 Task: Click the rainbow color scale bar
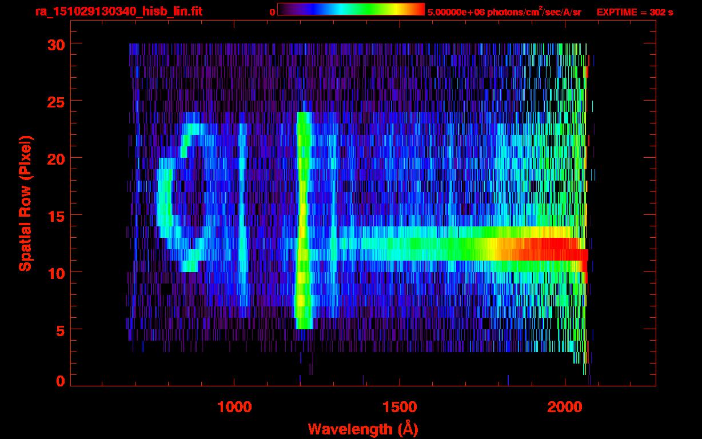[x=351, y=9]
